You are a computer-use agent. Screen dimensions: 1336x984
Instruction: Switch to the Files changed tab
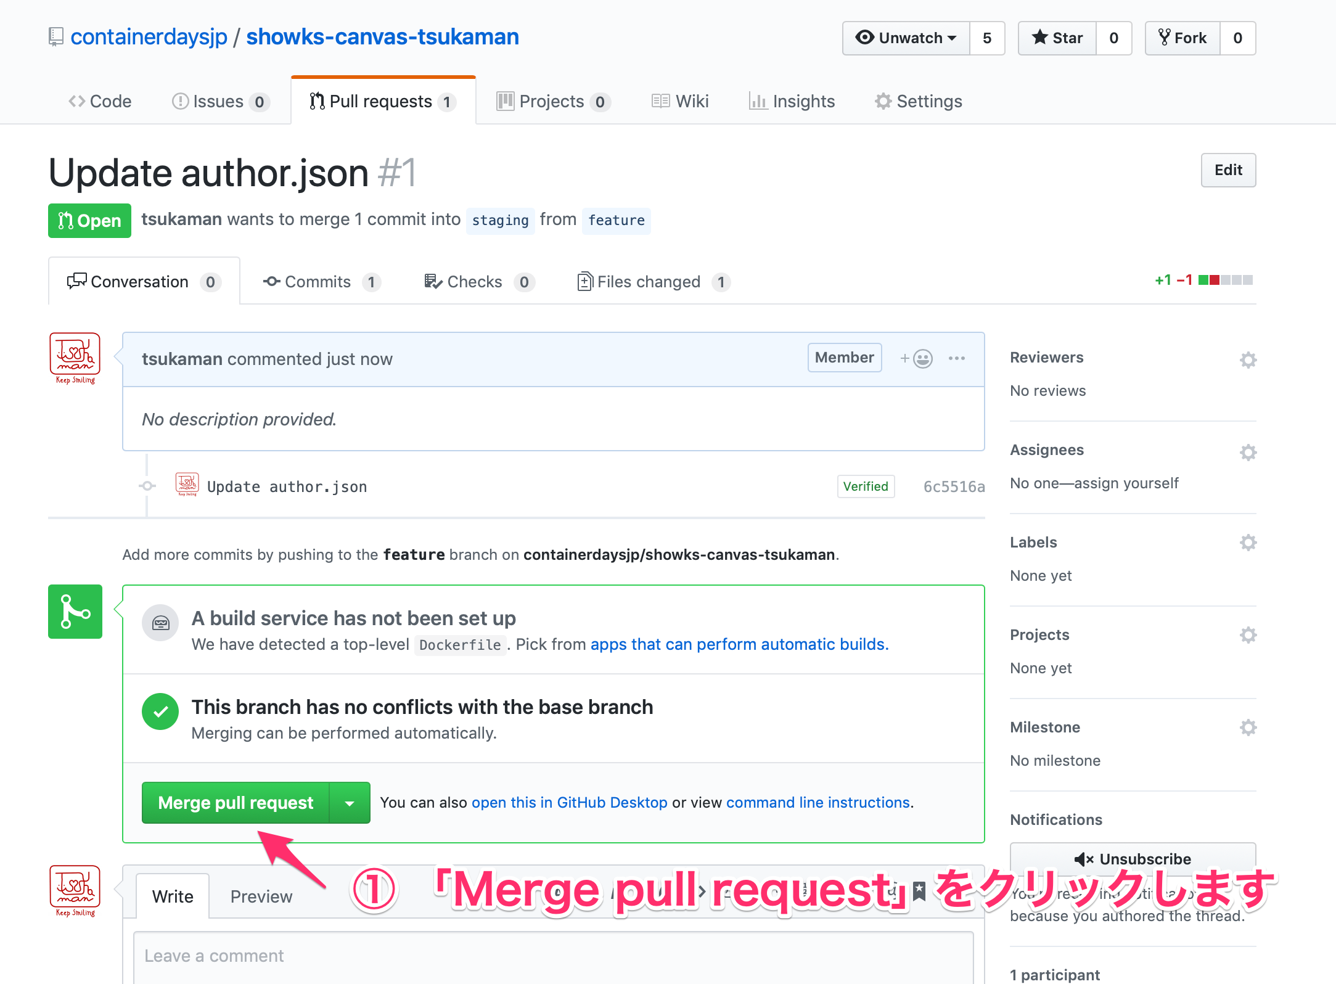[x=649, y=282]
